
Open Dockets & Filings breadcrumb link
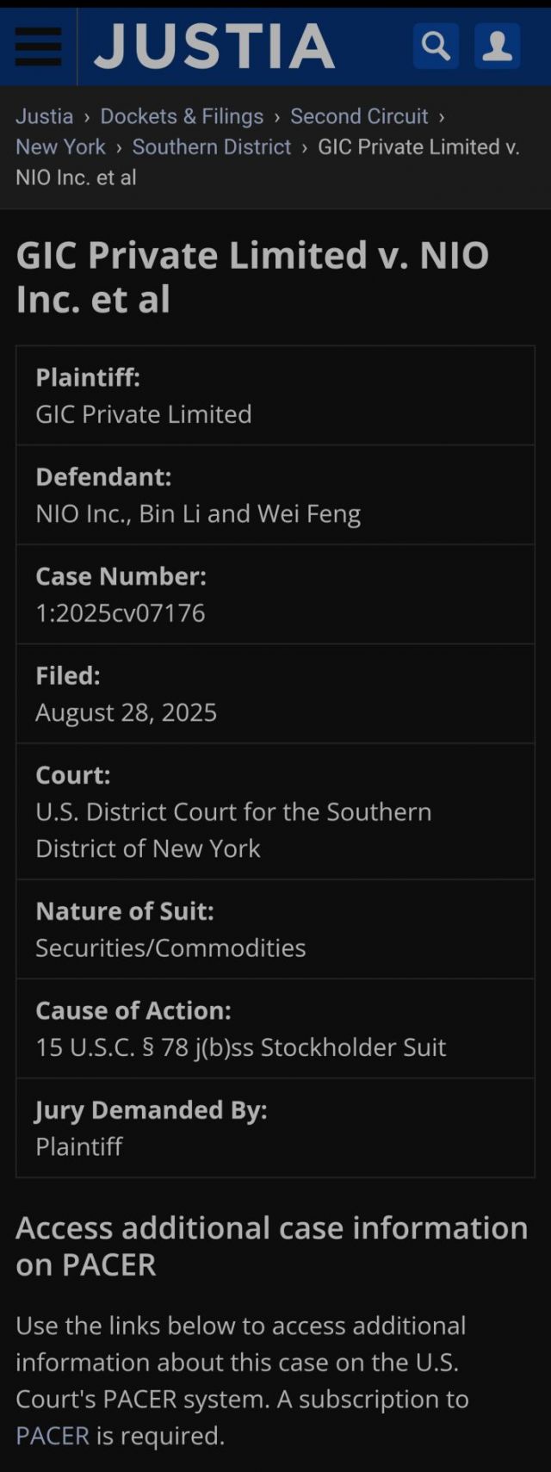point(182,116)
